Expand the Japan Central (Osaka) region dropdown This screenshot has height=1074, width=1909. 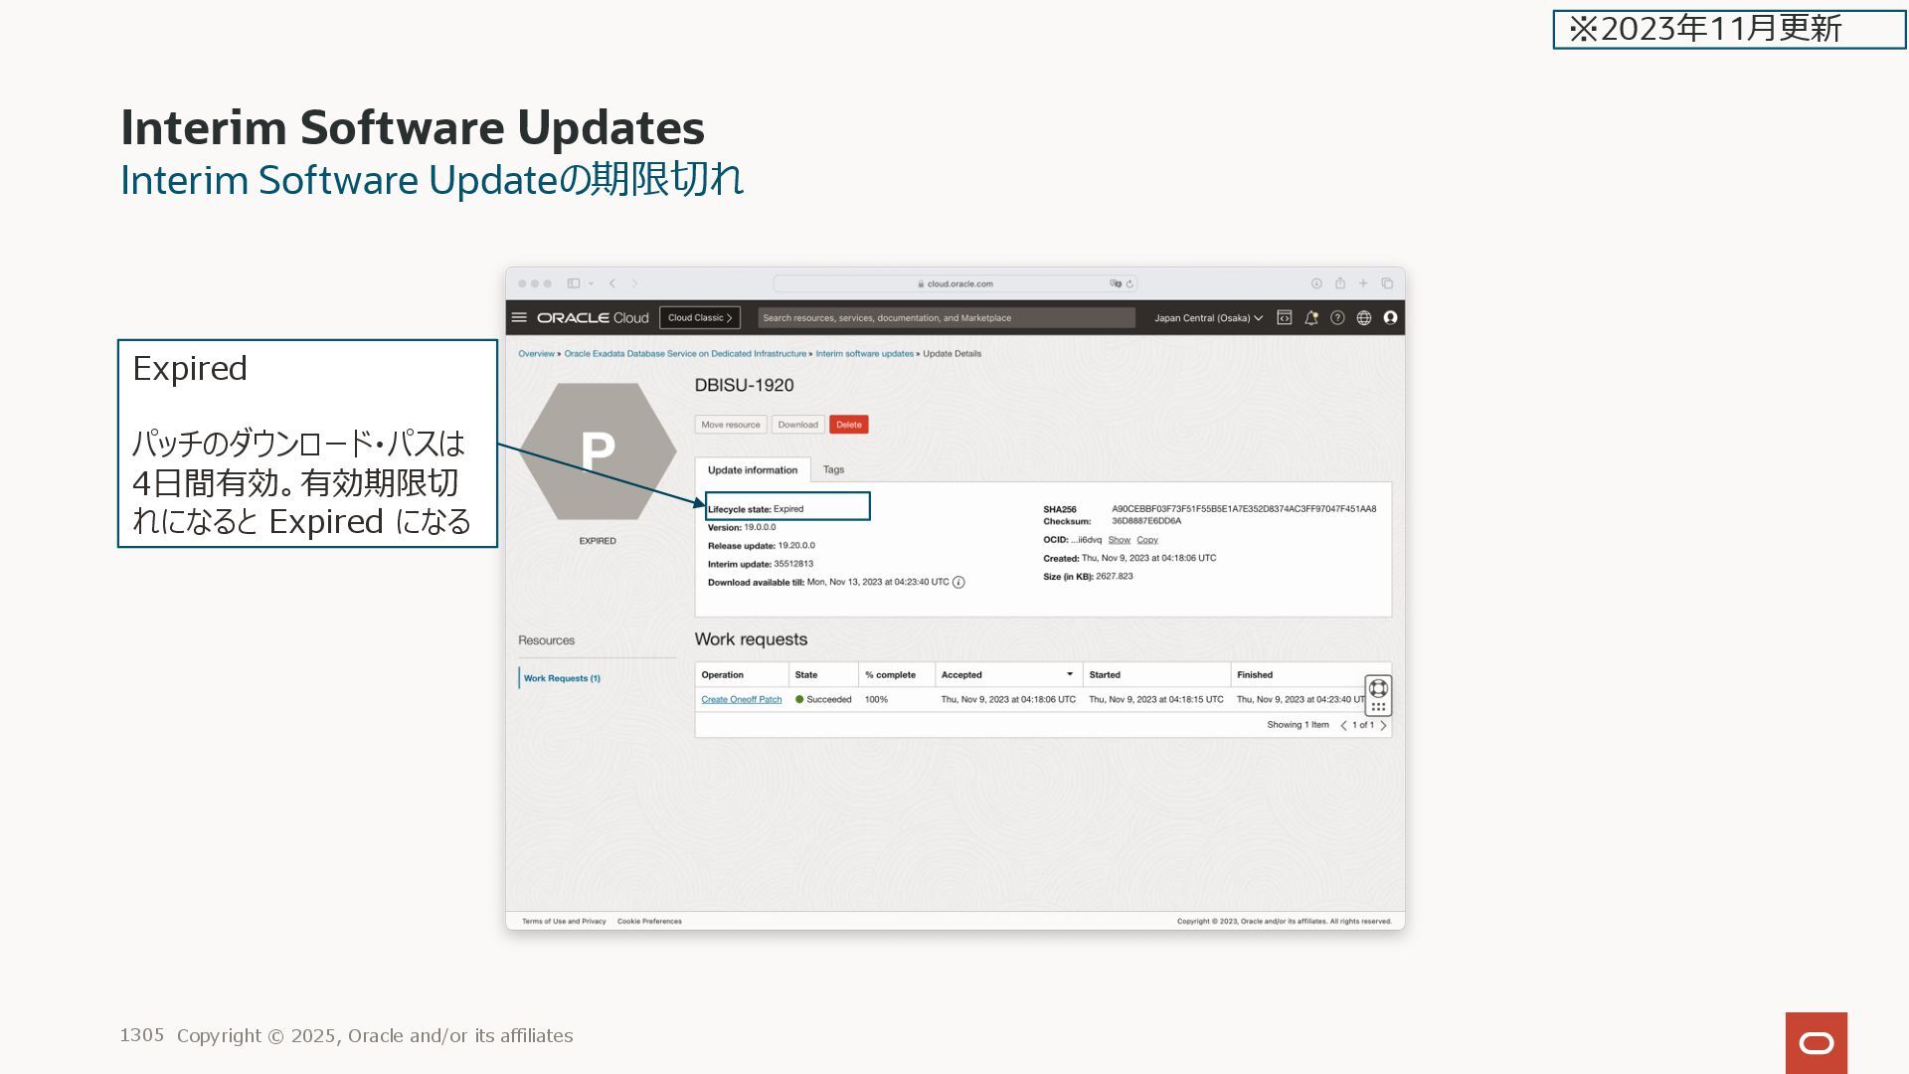1208,318
